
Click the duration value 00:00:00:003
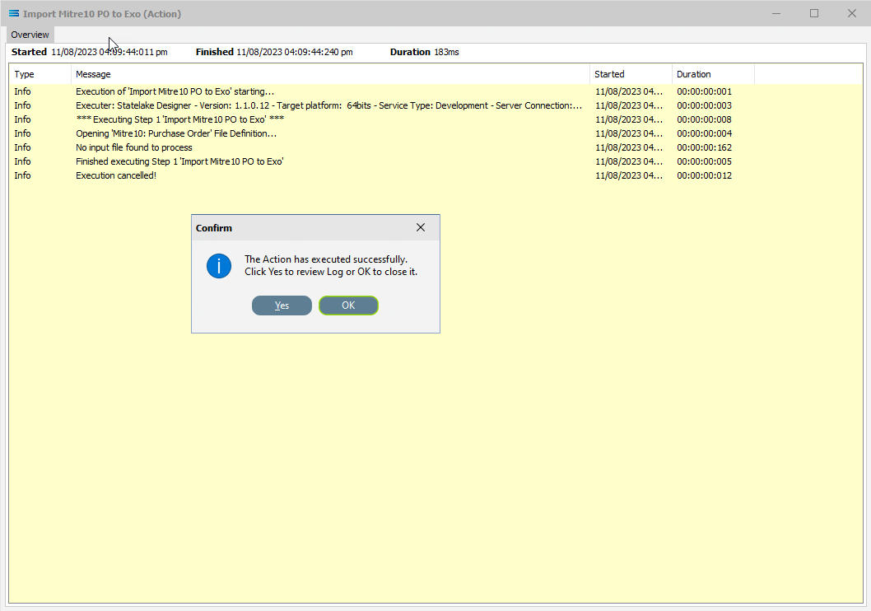(x=705, y=105)
